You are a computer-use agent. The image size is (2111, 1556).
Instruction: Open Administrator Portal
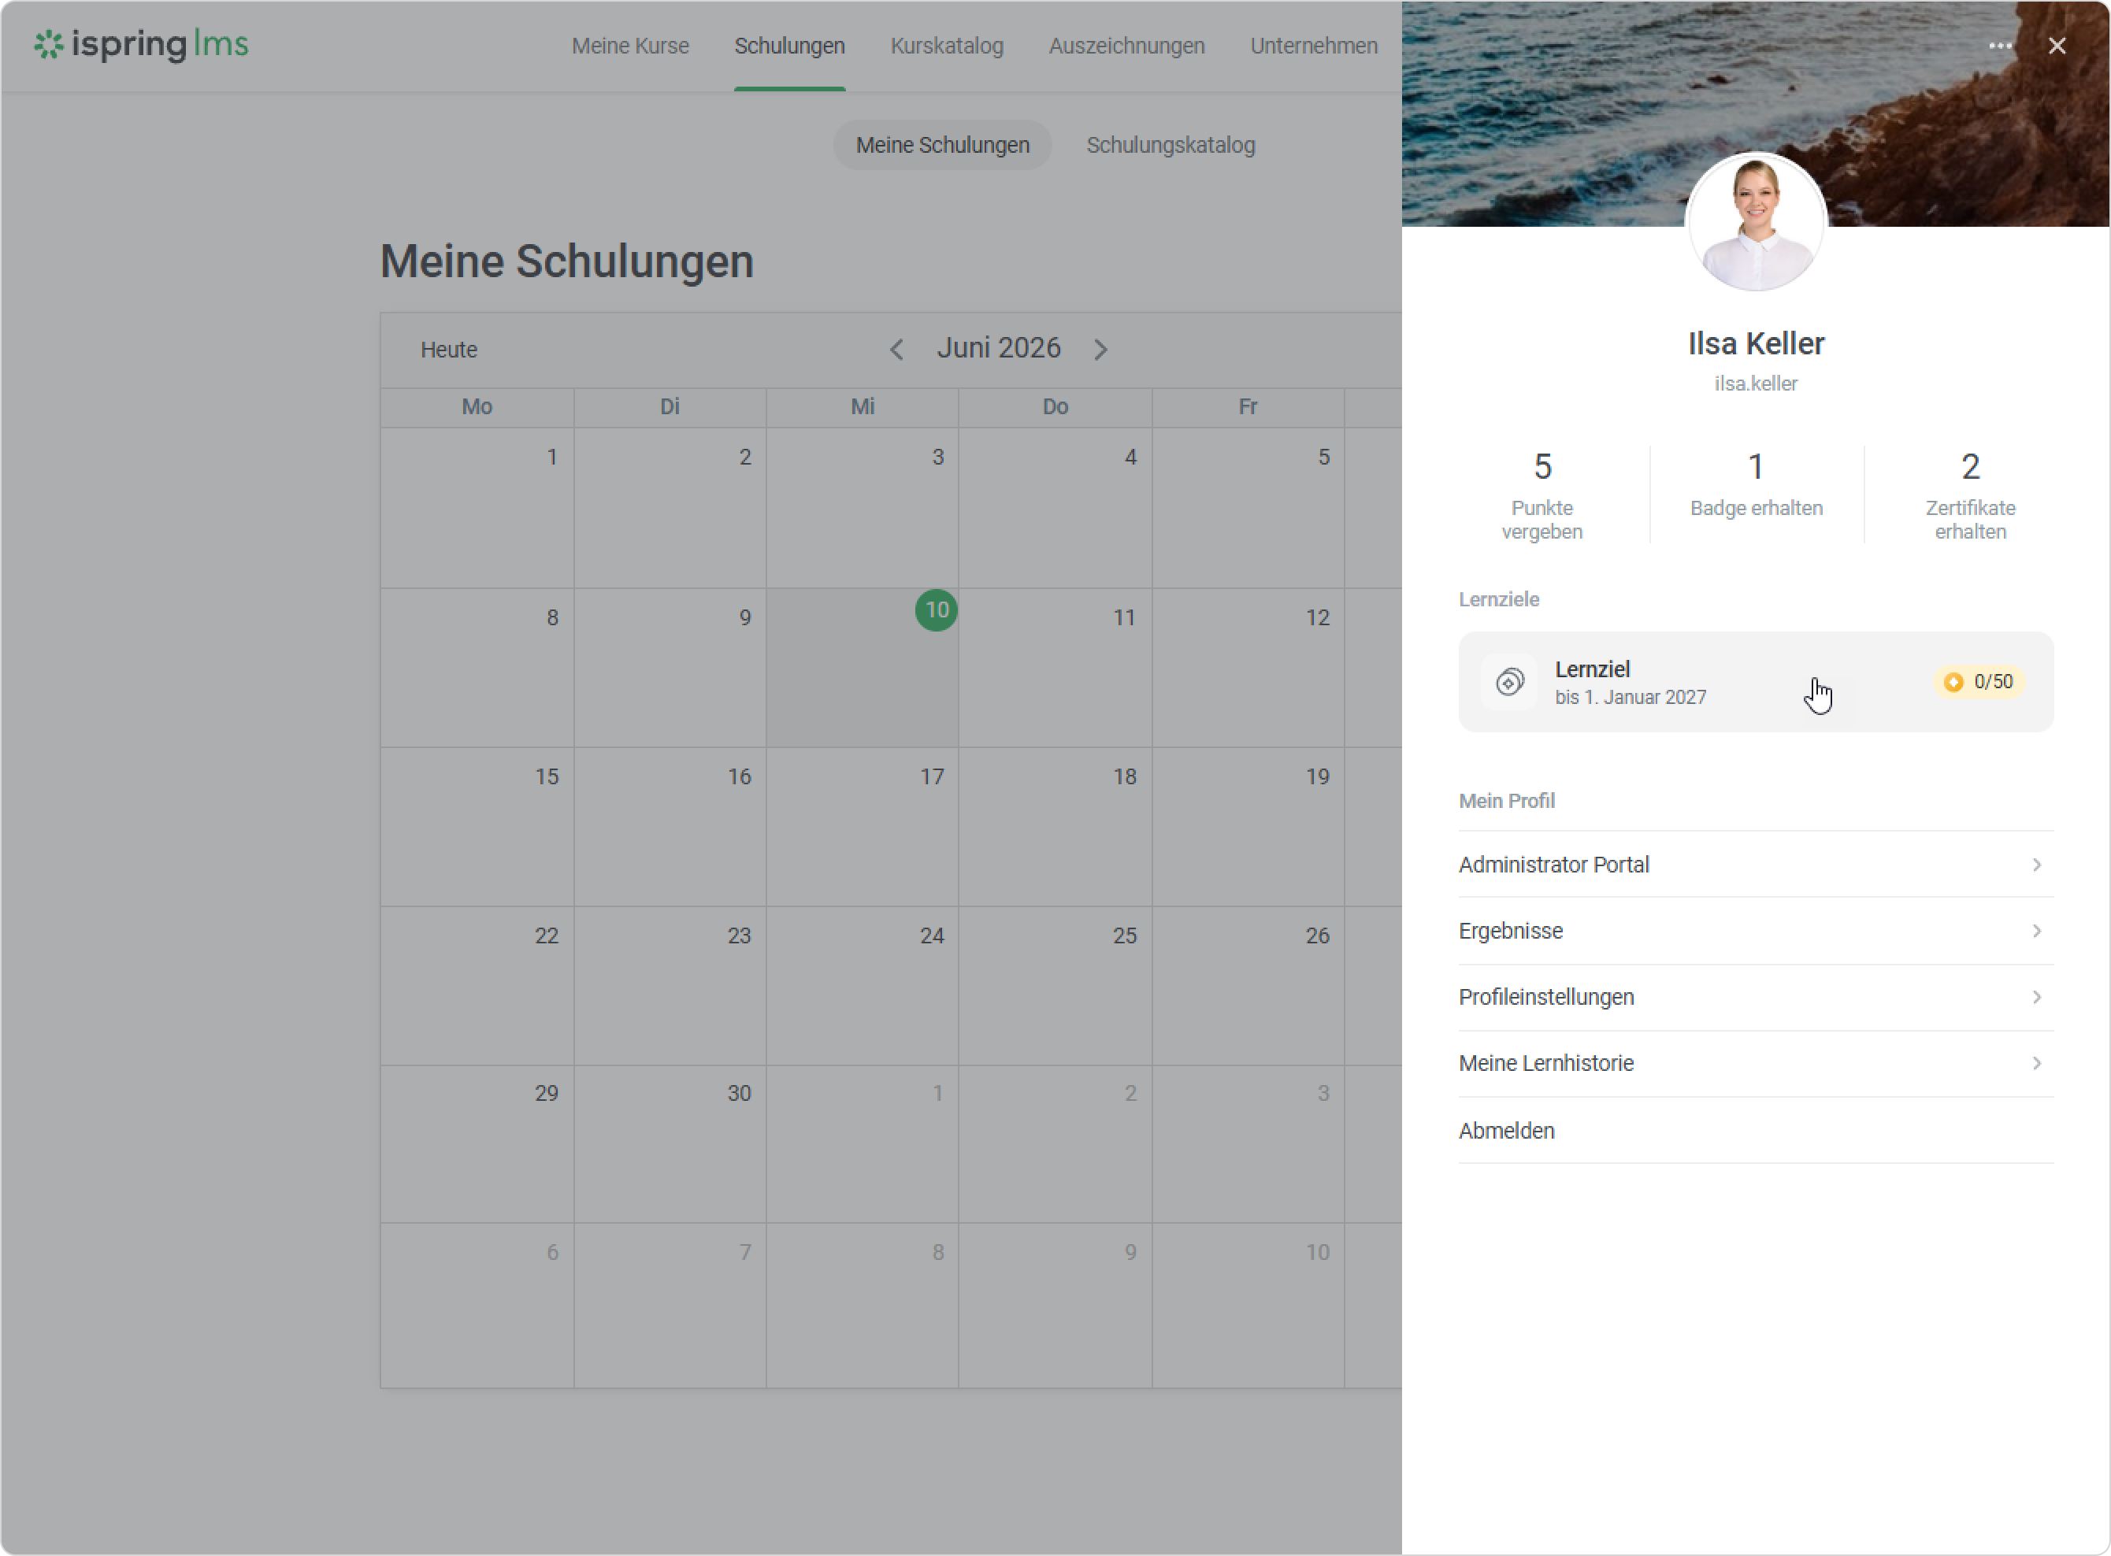[x=1756, y=865]
